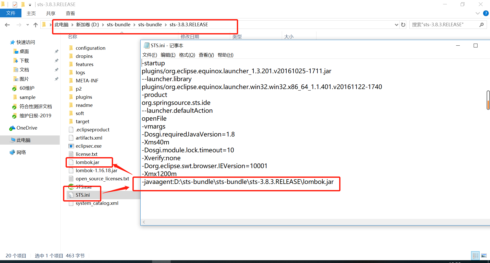Select the 60维护 folder in quick access

[27, 88]
